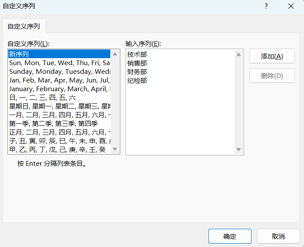Image resolution: width=304 pixels, height=247 pixels.
Task: Pick the list entry starting with 正月
Action: point(59,132)
